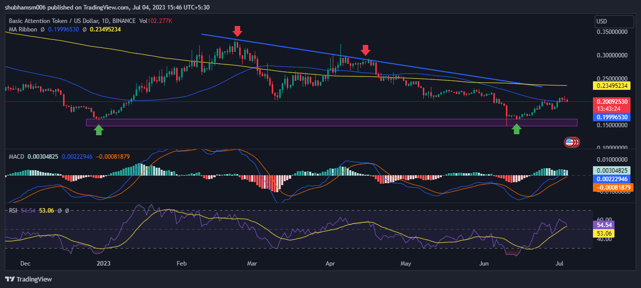This screenshot has width=641, height=288.
Task: Click Apr on the time axis
Action: tap(330, 263)
